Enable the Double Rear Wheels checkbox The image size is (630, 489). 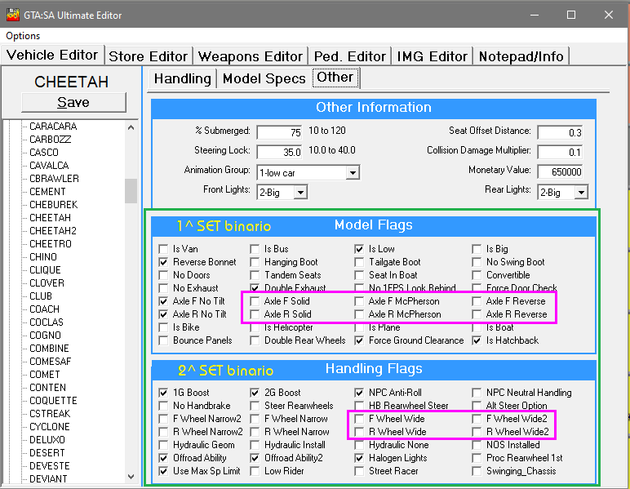click(x=255, y=340)
